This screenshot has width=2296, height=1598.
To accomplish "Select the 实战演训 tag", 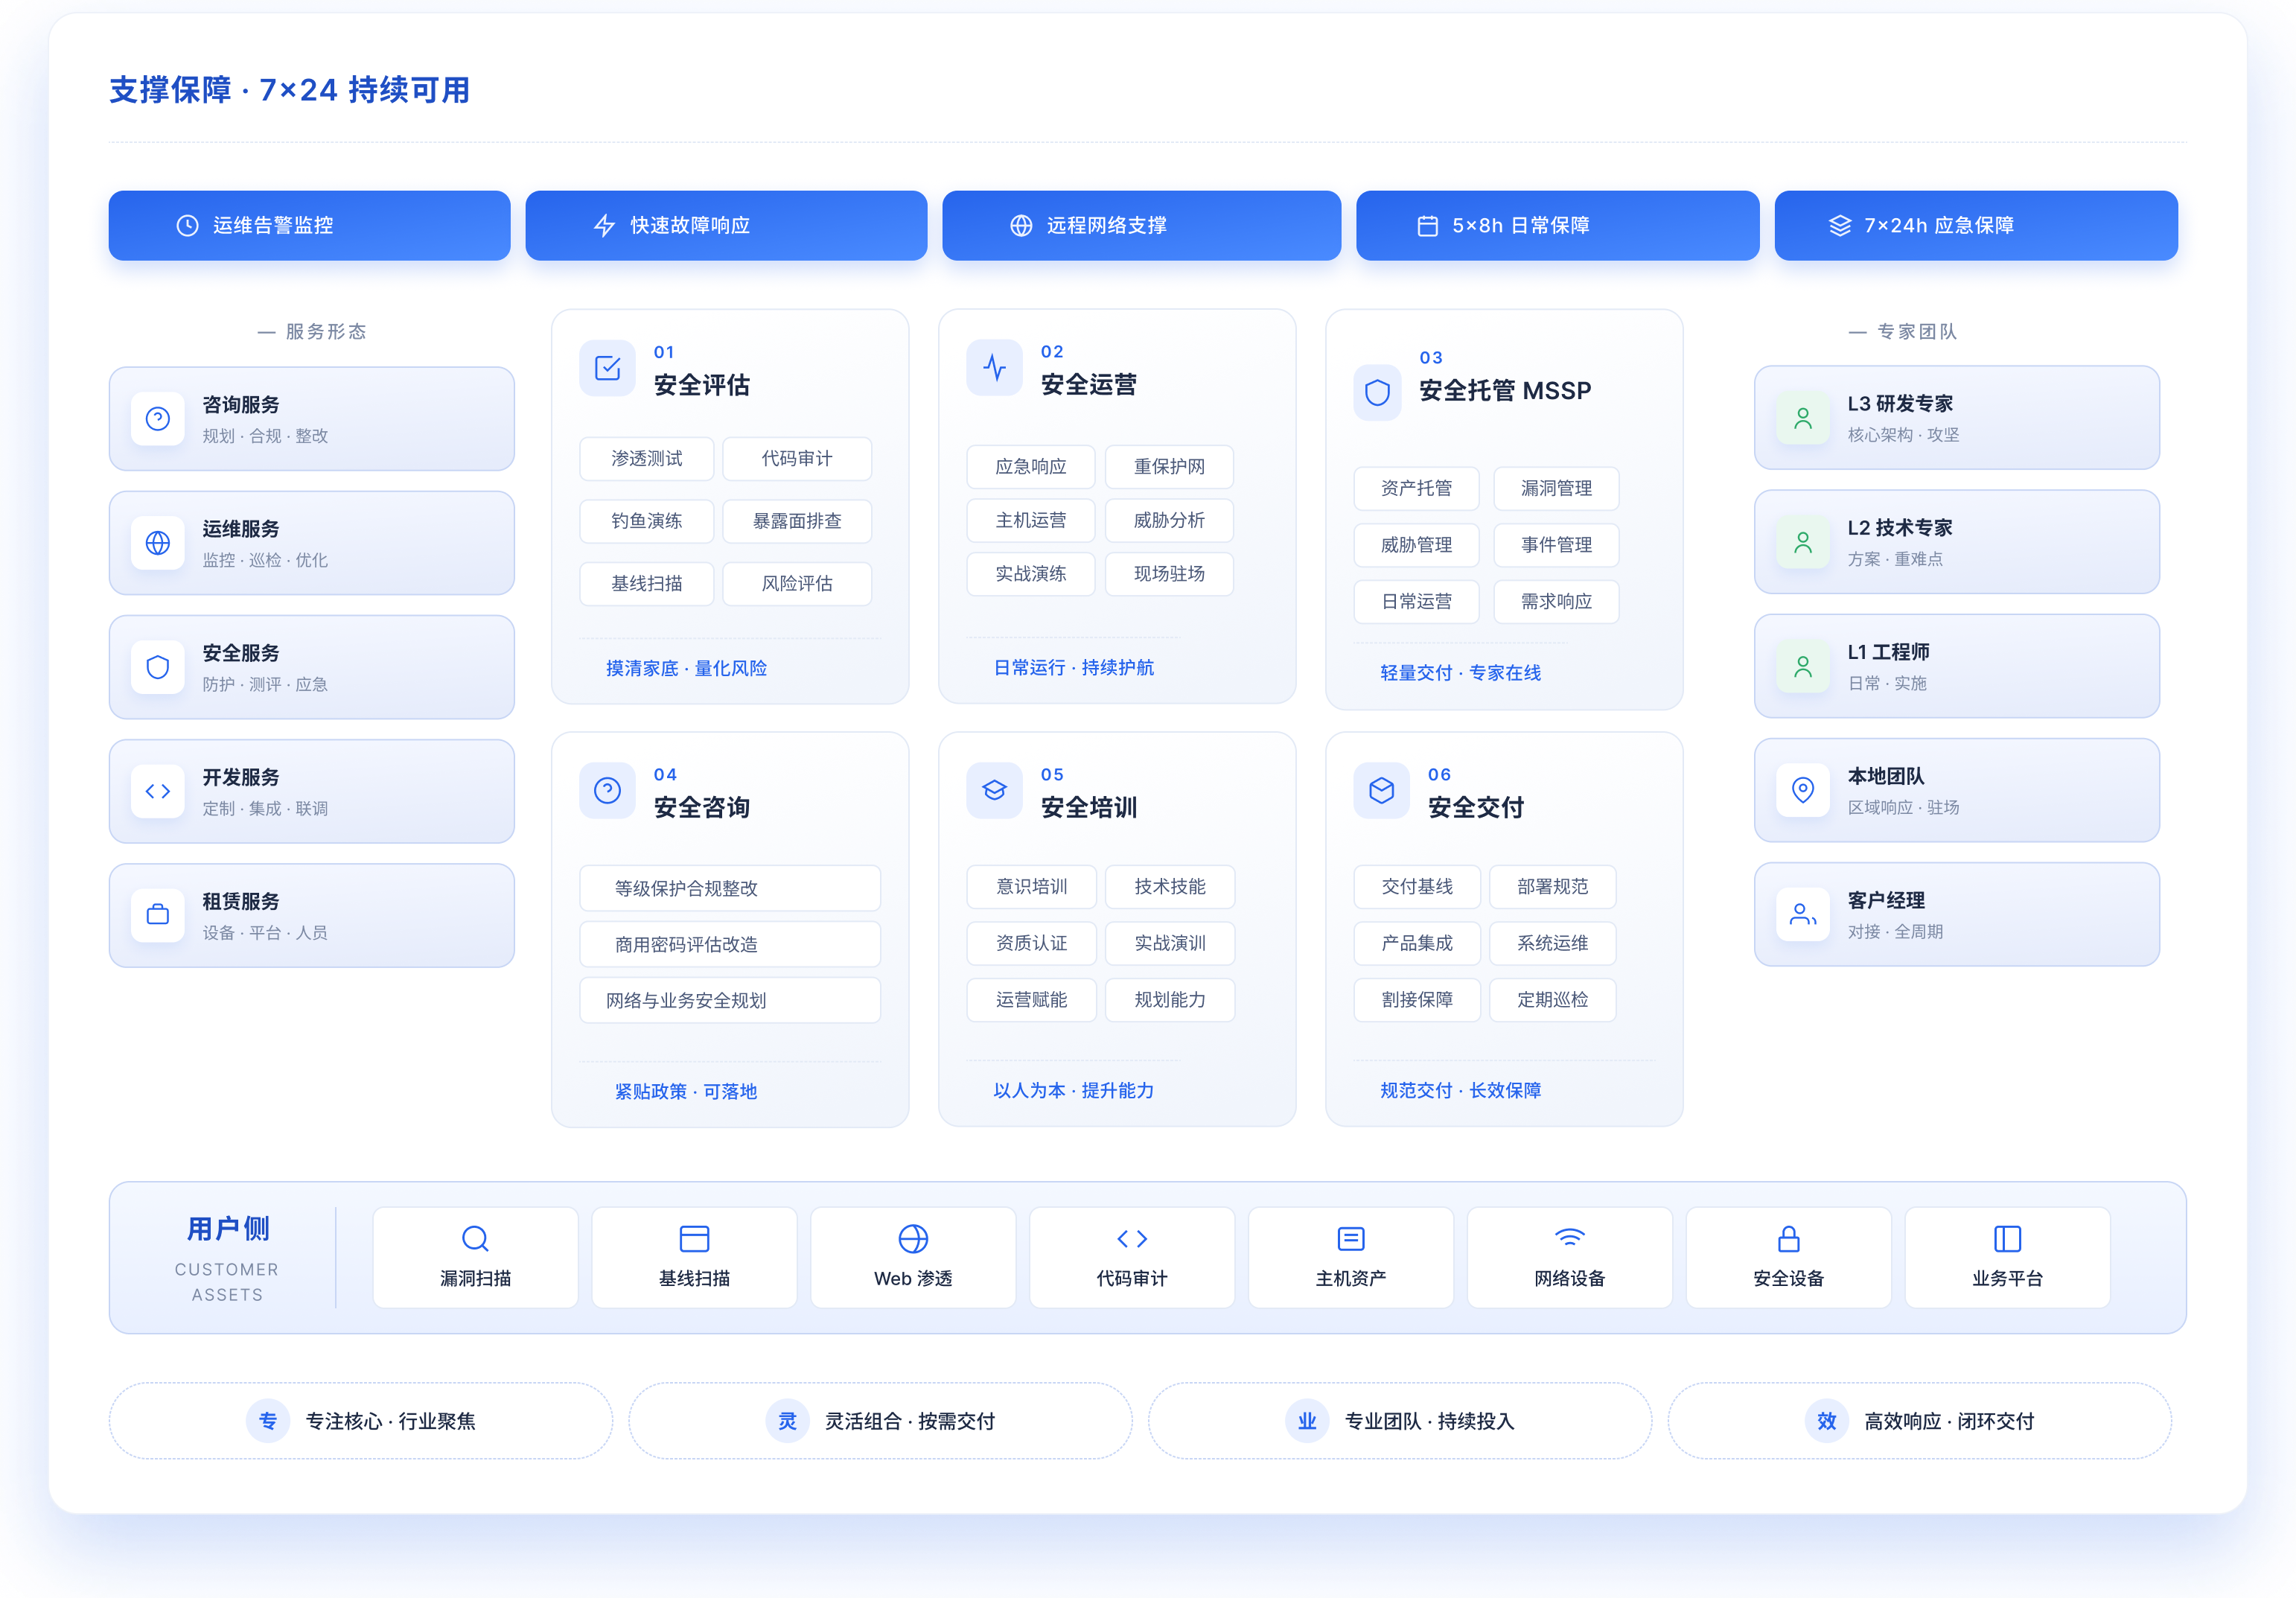I will tap(1170, 943).
